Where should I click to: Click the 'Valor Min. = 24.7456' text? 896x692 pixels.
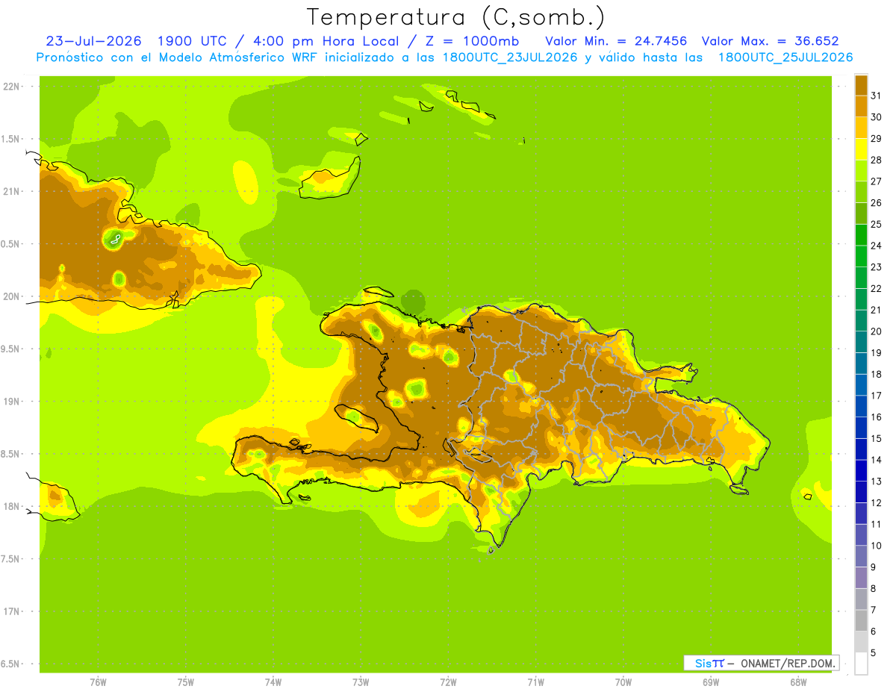pos(617,41)
